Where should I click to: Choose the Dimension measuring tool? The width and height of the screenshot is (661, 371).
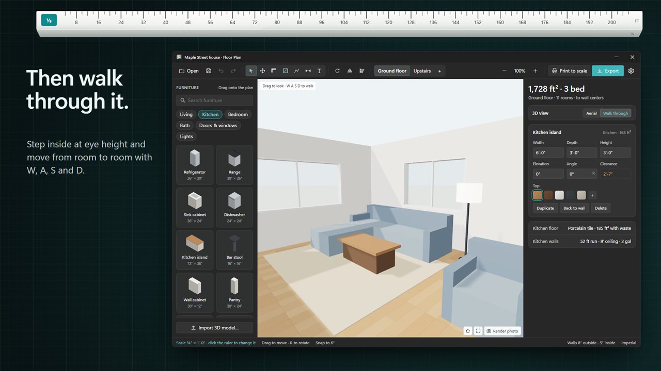[x=308, y=71]
